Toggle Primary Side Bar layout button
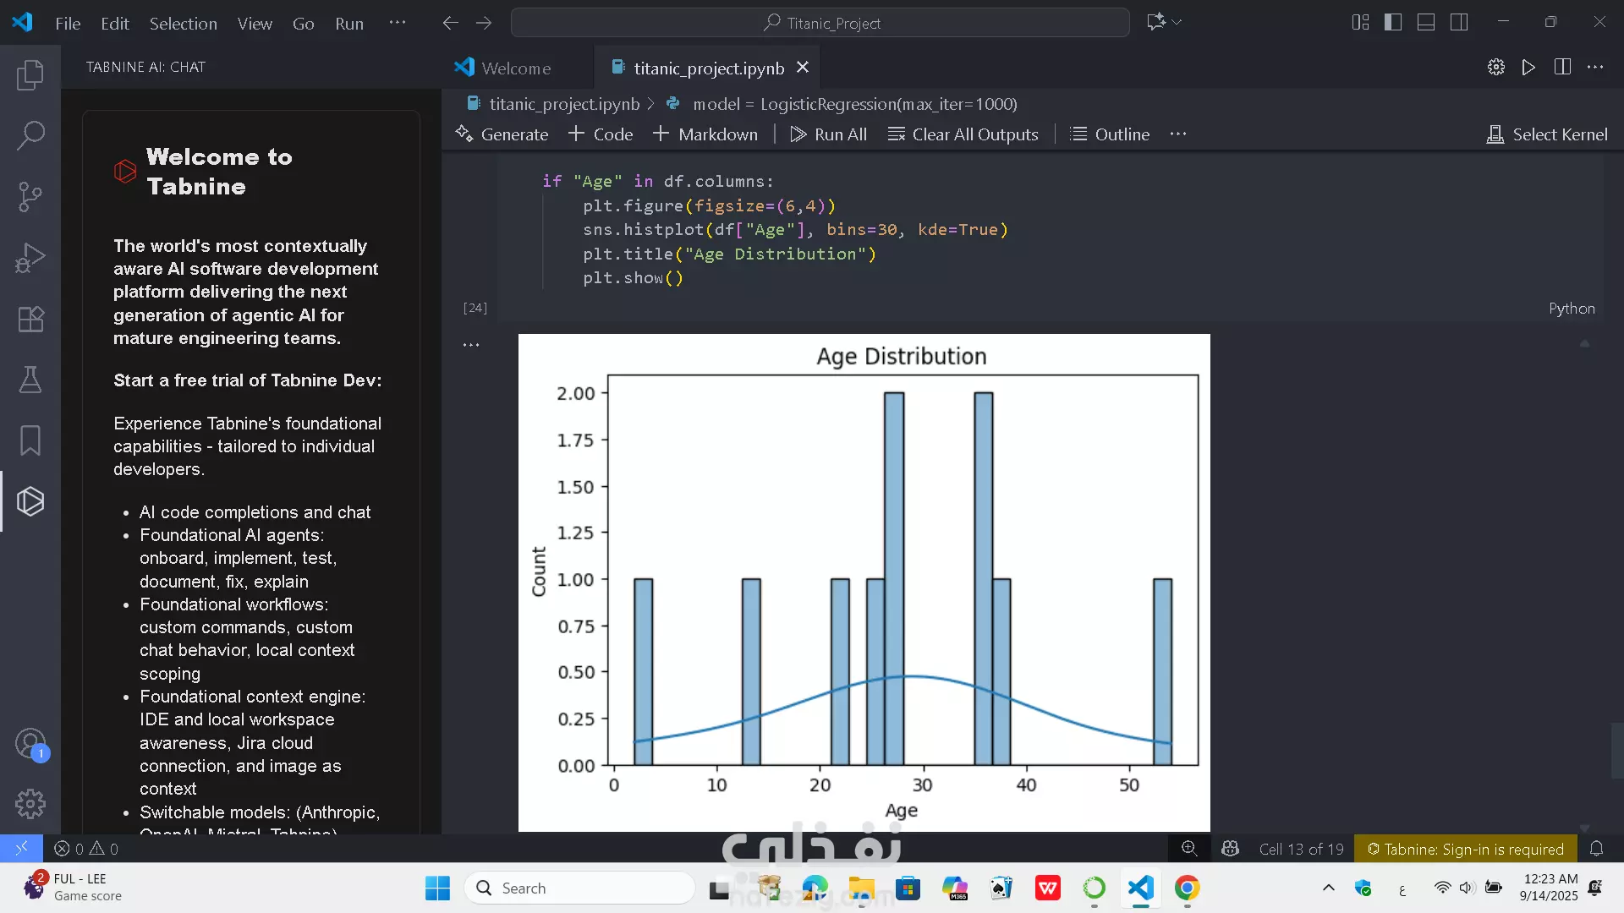This screenshot has width=1624, height=913. 1393,23
